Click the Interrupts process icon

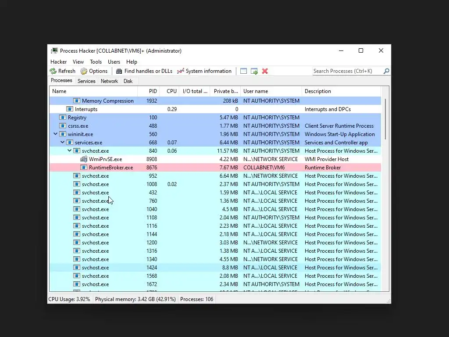click(x=70, y=109)
